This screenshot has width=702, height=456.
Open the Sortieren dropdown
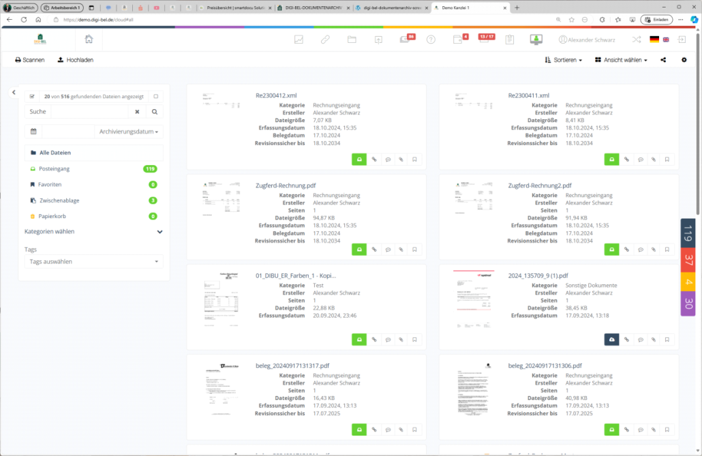tap(563, 60)
